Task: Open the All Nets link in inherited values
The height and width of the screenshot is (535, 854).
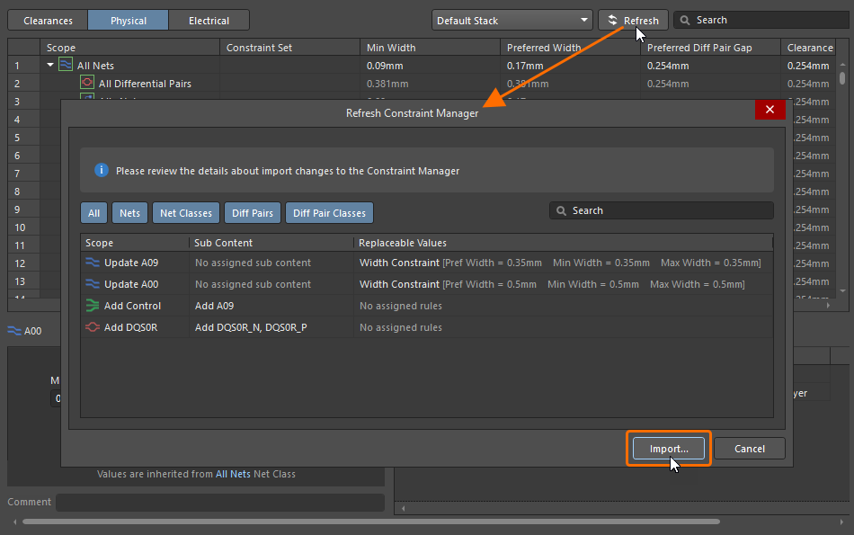Action: tap(233, 474)
